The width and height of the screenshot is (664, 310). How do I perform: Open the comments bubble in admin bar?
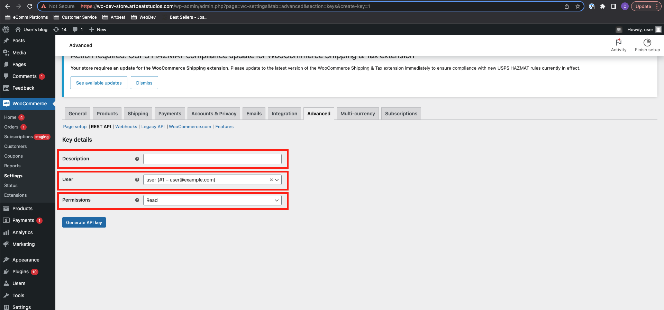78,29
